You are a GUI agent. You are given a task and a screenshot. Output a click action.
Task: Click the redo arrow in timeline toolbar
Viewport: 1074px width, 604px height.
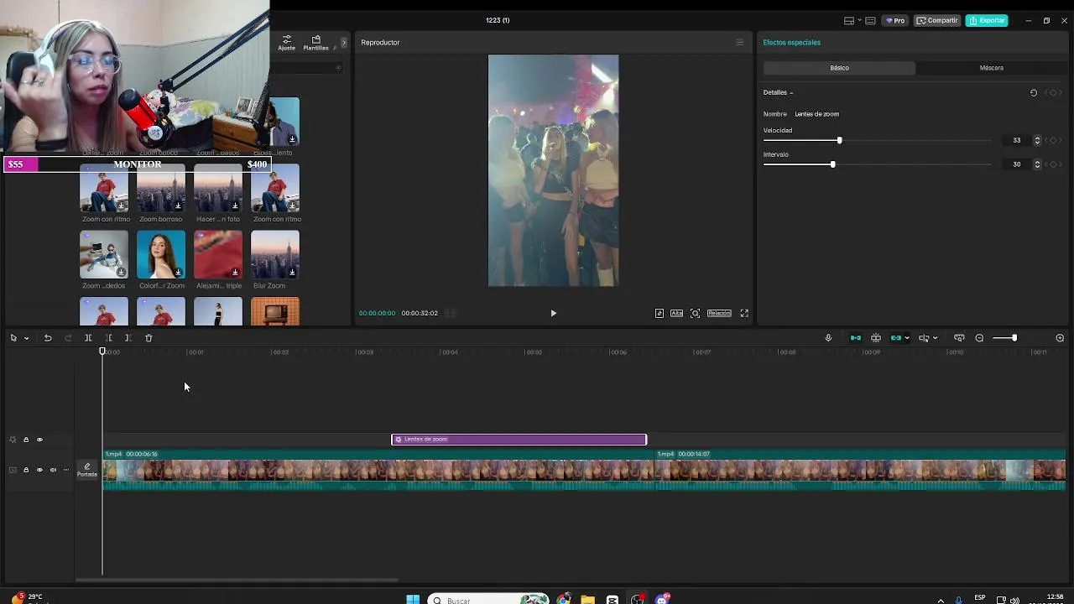(x=68, y=338)
